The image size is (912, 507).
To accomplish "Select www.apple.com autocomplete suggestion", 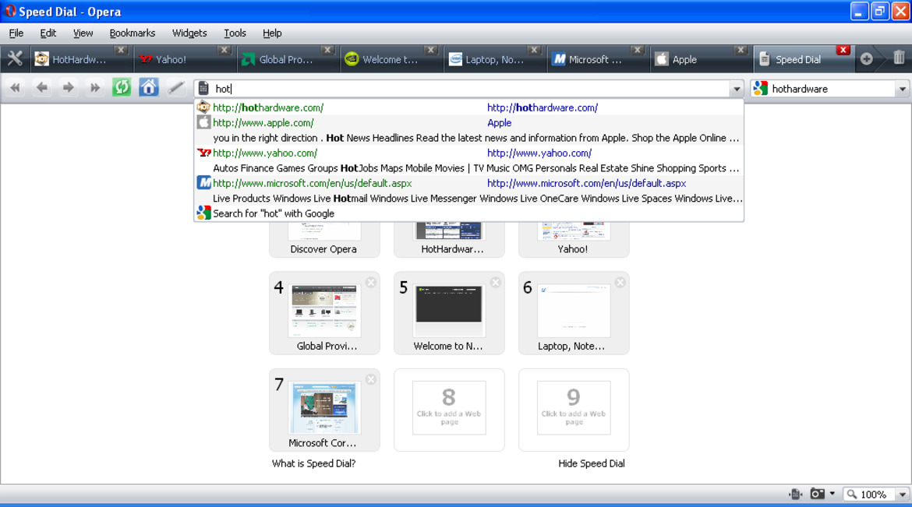I will [468, 130].
